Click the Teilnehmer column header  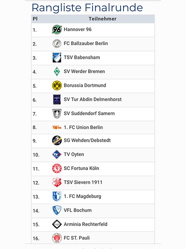[102, 19]
